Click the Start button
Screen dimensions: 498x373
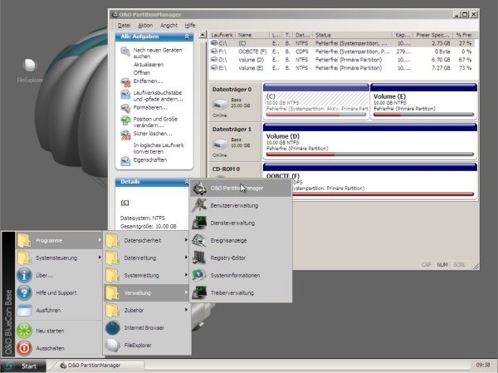pos(23,366)
